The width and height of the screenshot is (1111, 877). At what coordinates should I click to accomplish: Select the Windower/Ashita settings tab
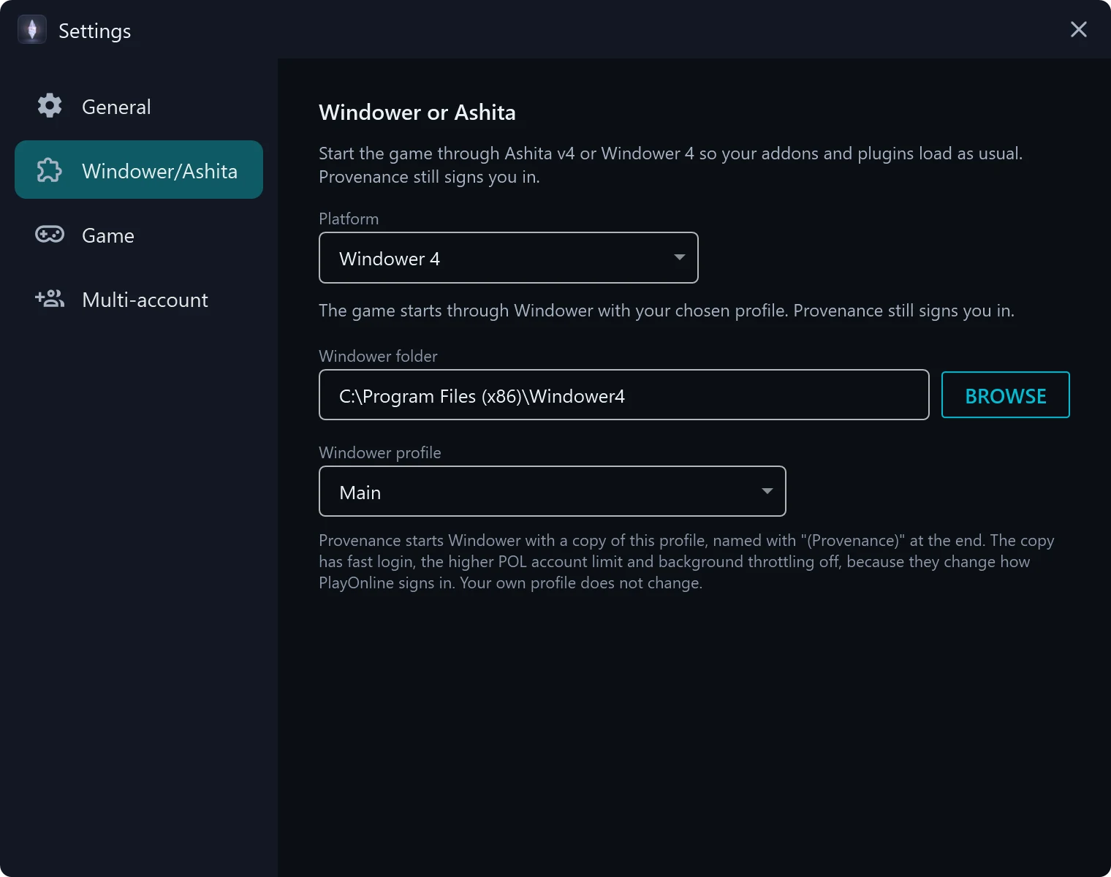click(139, 170)
